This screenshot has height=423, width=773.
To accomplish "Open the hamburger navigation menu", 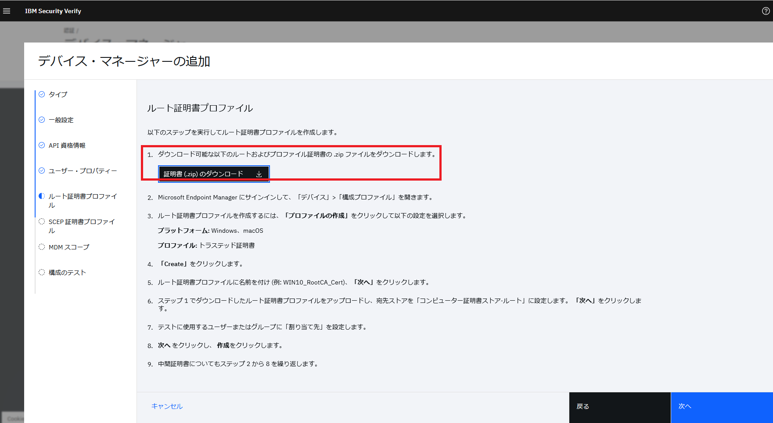I will point(7,11).
